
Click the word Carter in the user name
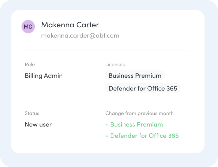88,25
